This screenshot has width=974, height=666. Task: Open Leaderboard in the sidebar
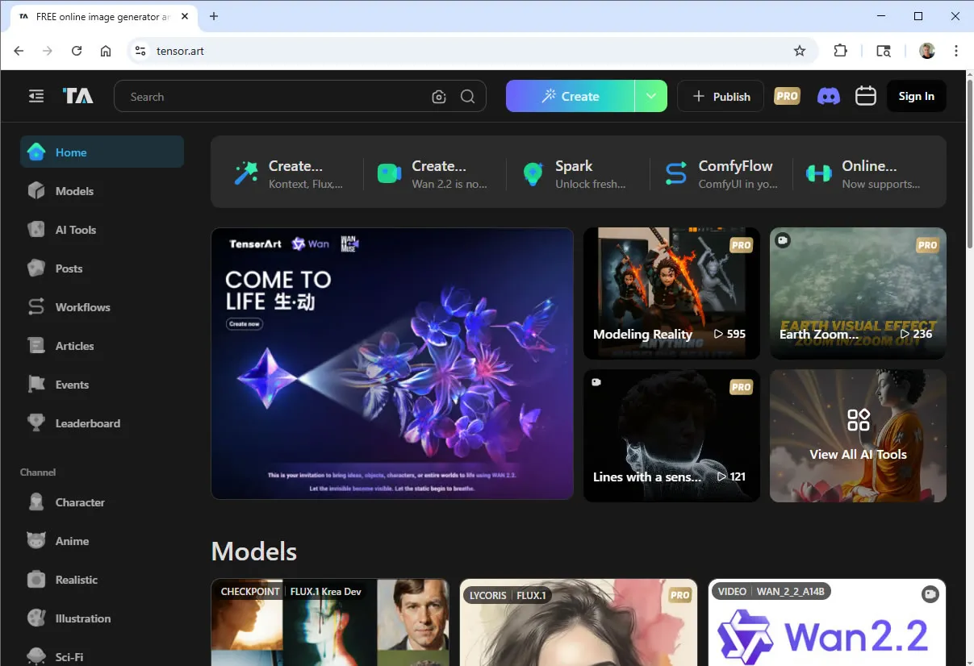point(102,423)
